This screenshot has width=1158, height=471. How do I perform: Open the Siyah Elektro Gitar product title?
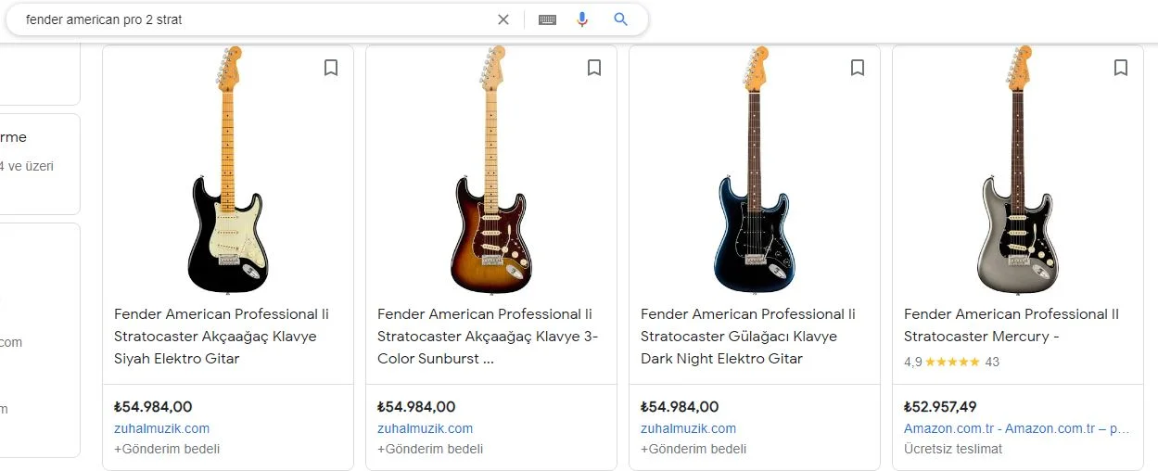click(221, 336)
